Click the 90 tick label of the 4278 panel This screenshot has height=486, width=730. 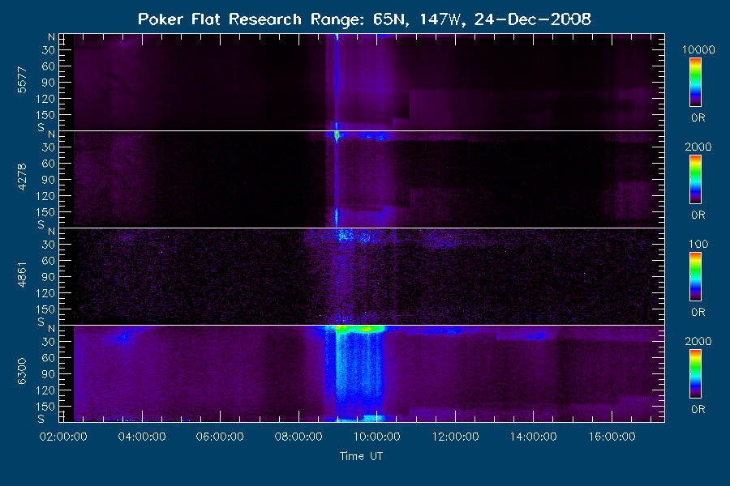pyautogui.click(x=49, y=180)
